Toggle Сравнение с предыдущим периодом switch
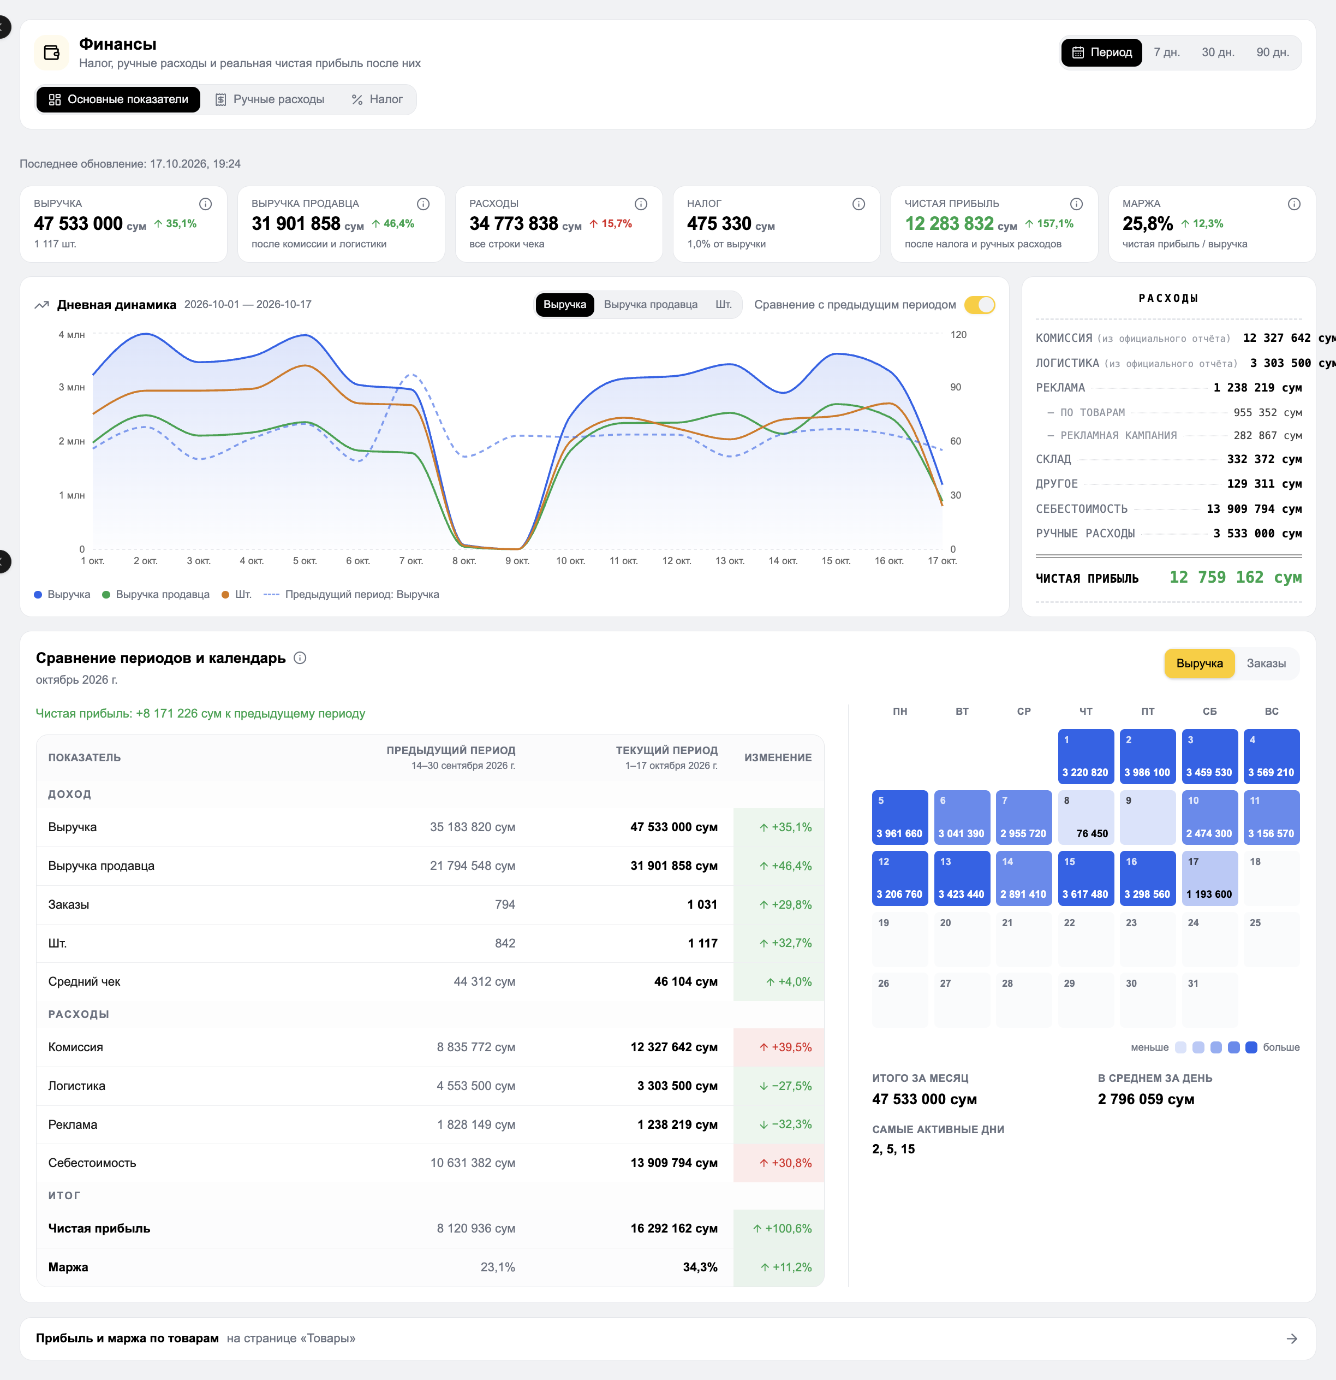Image resolution: width=1336 pixels, height=1380 pixels. [979, 305]
